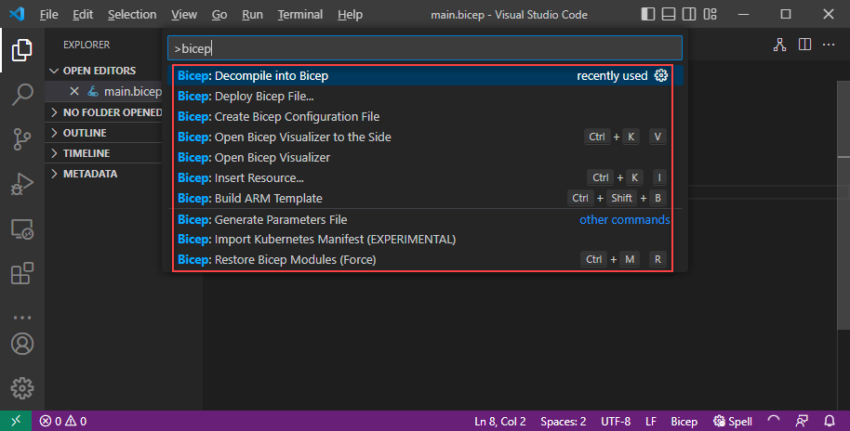Open the Terminal menu

pyautogui.click(x=300, y=15)
